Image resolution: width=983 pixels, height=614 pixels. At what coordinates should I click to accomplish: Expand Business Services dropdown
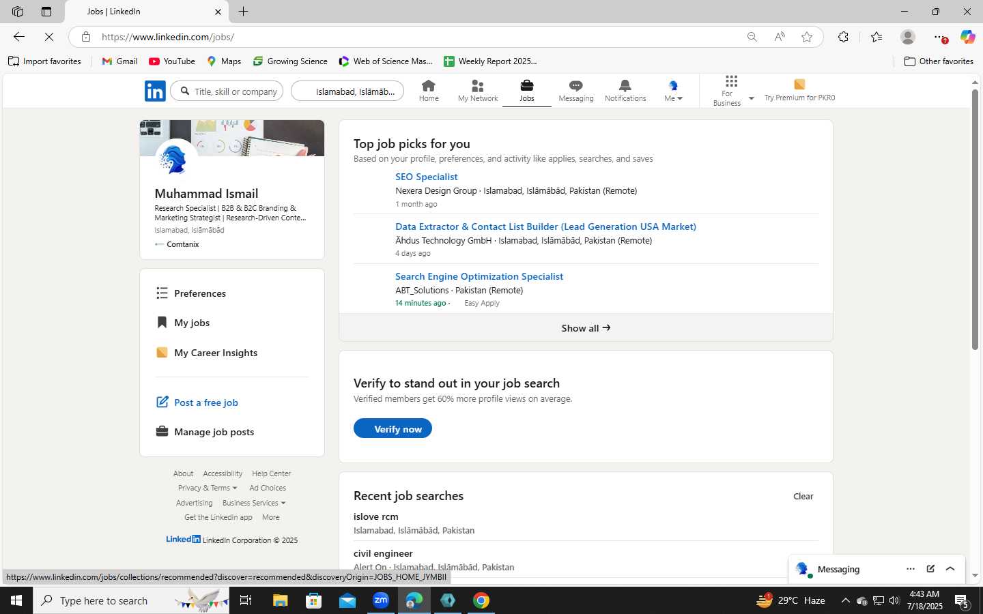254,503
